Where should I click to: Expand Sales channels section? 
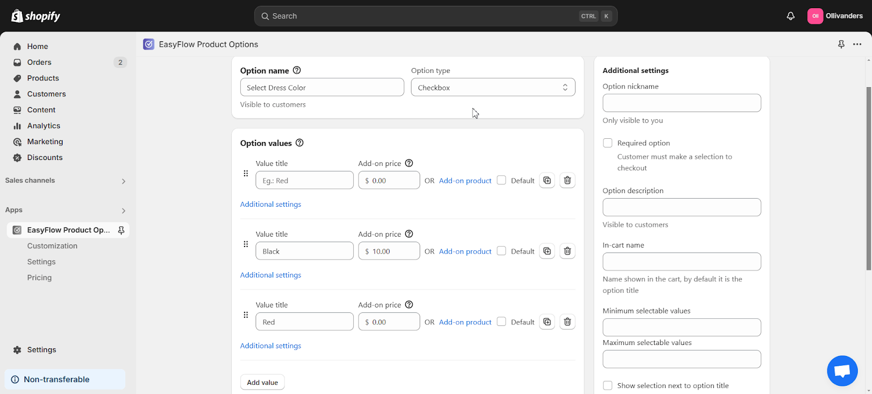tap(124, 181)
